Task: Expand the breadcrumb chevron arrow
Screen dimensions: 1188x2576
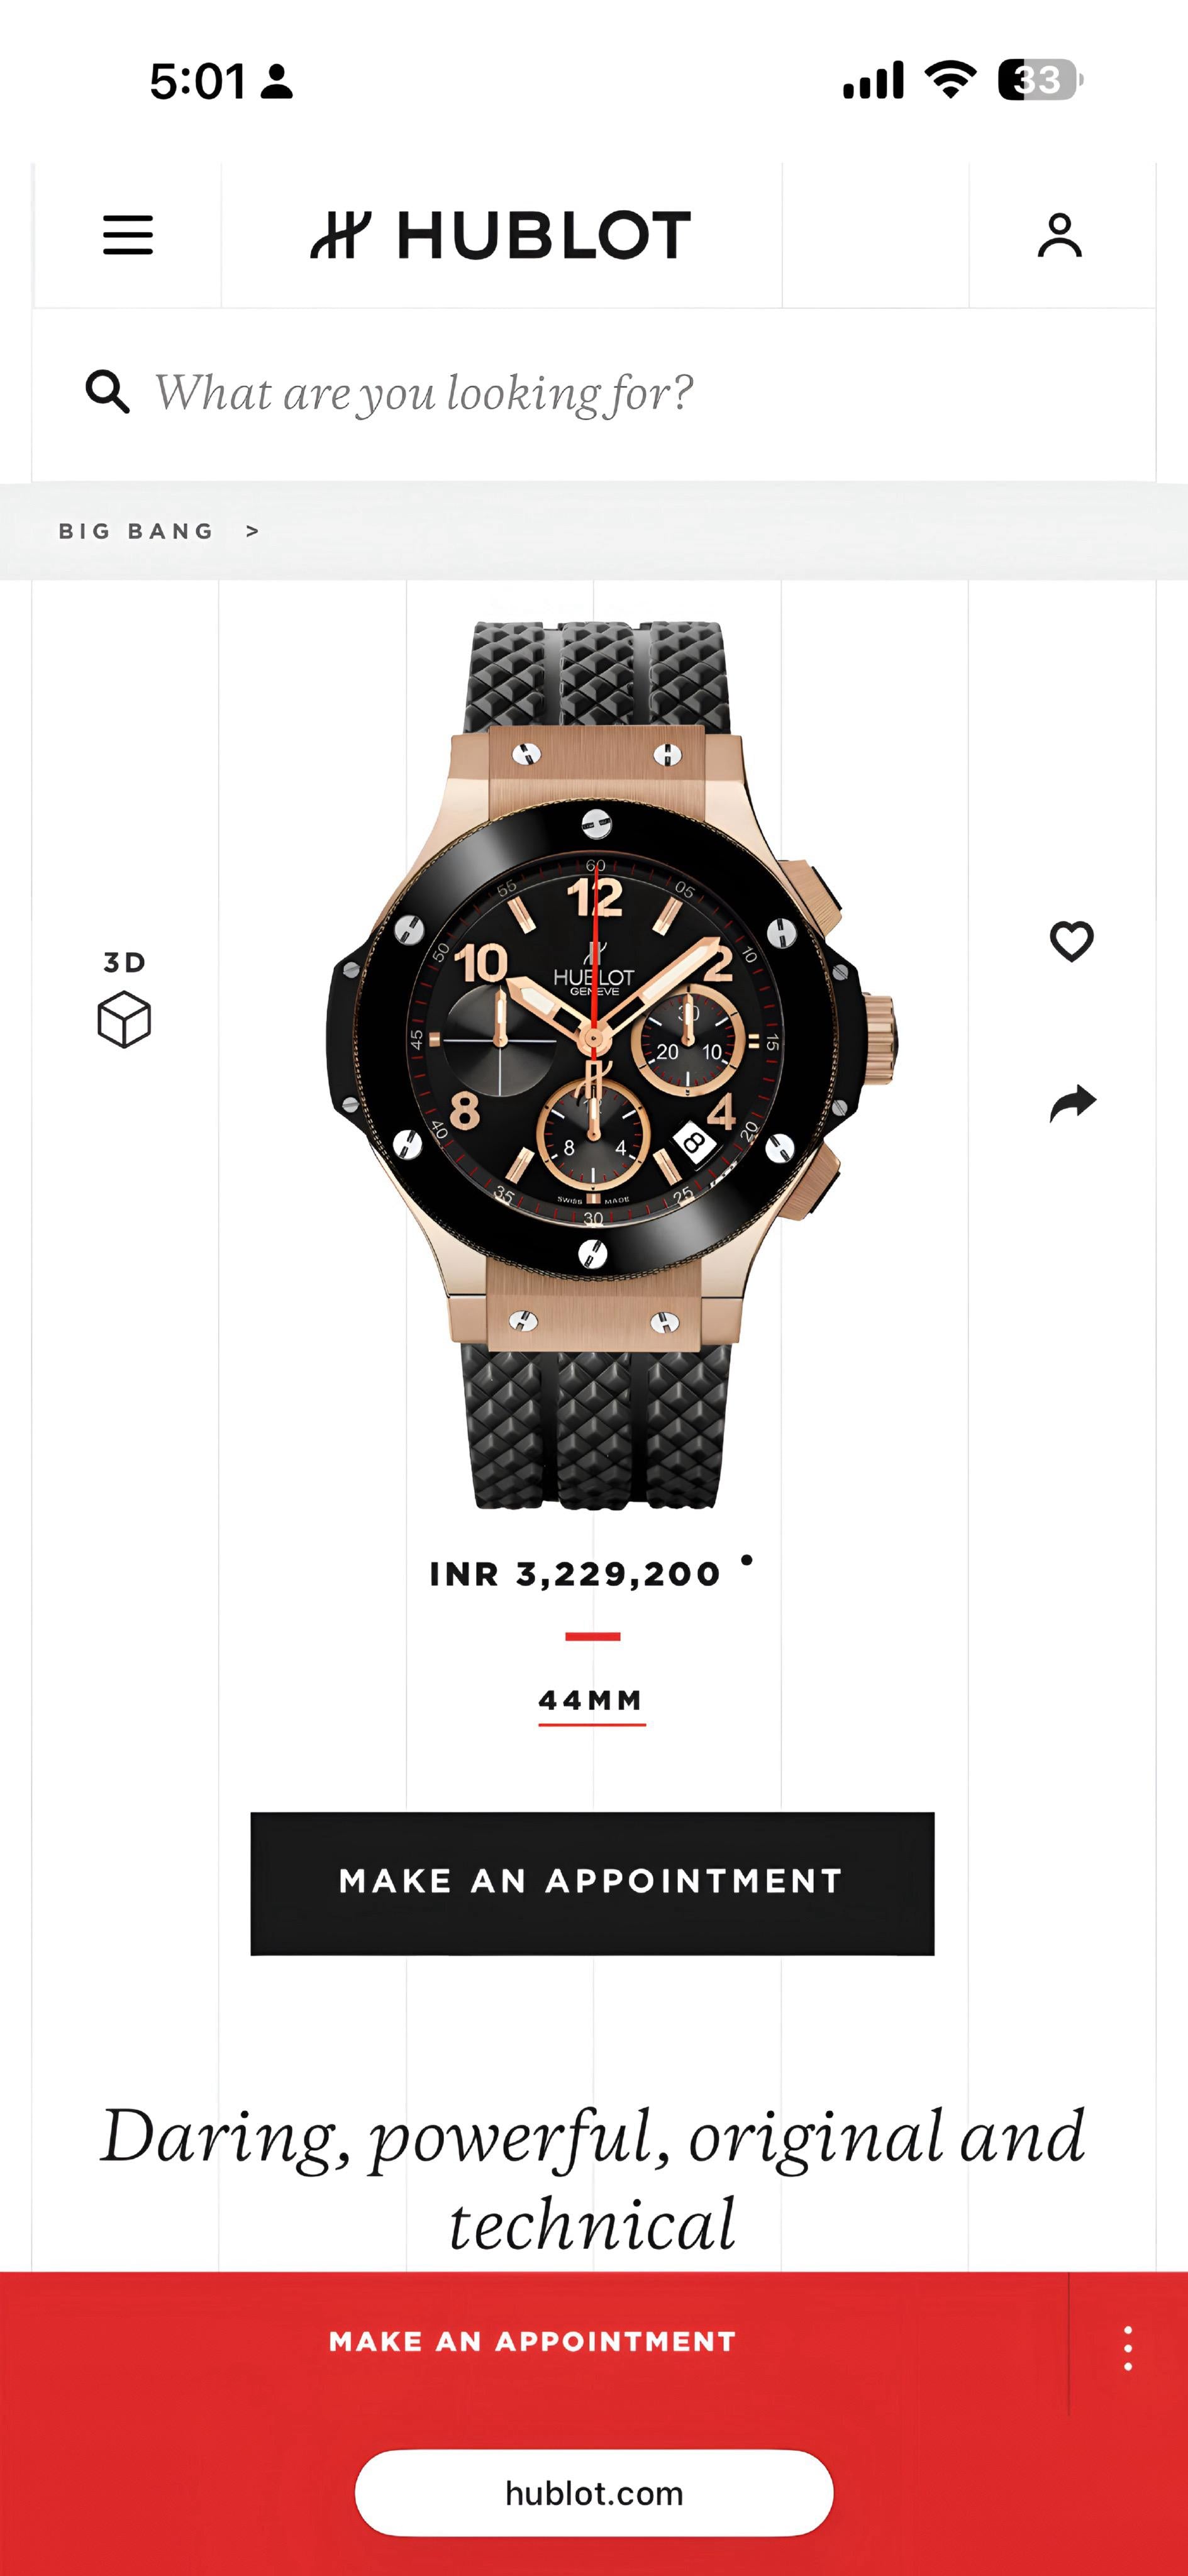Action: [253, 531]
